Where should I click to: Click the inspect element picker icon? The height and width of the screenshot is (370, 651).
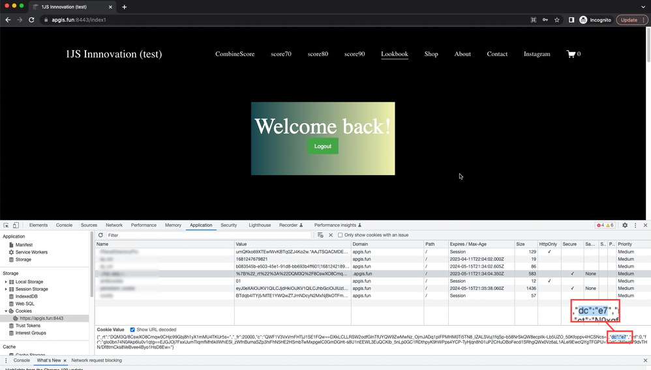coord(6,225)
